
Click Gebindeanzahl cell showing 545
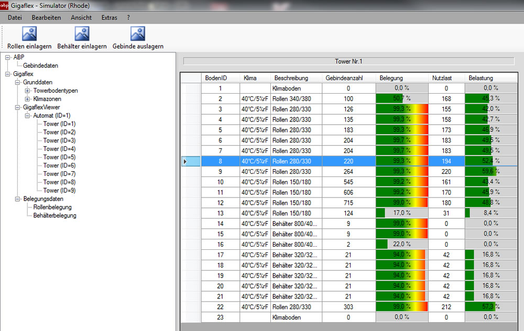[x=348, y=182]
